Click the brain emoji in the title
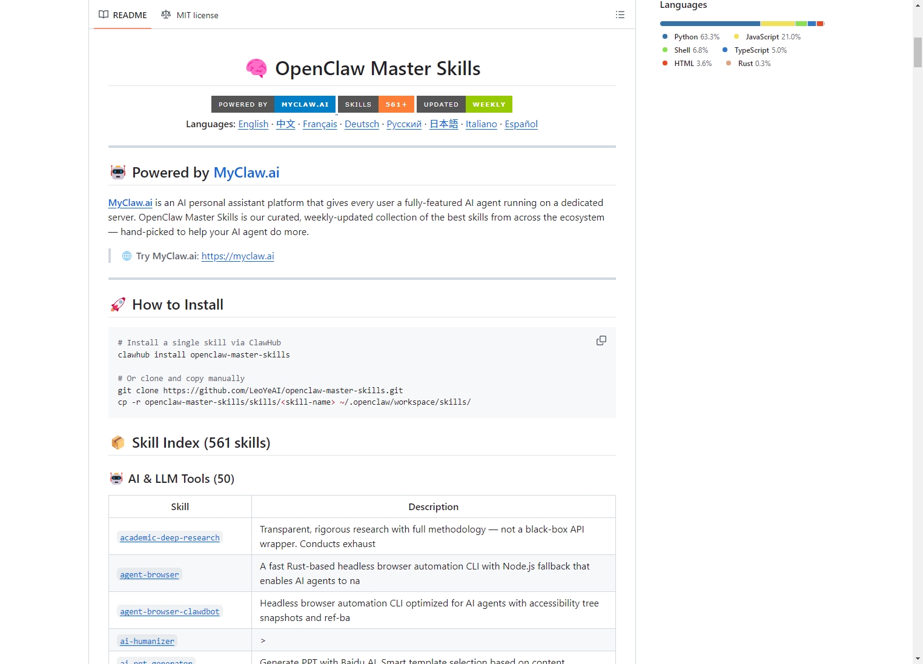 coord(256,68)
